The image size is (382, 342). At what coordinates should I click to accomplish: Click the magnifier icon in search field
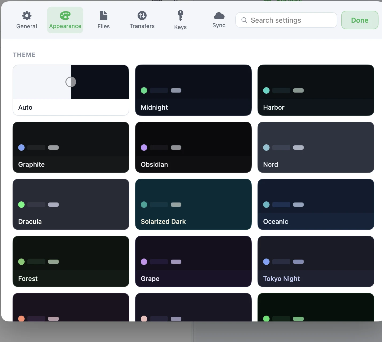[x=244, y=20]
